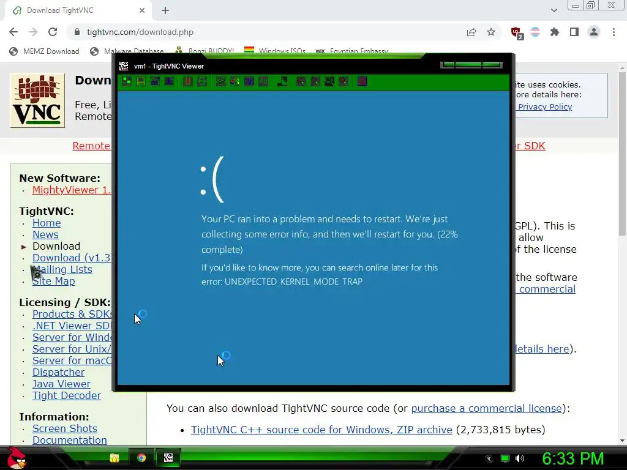
Task: Open the Products & SDKs link
Action: point(72,314)
